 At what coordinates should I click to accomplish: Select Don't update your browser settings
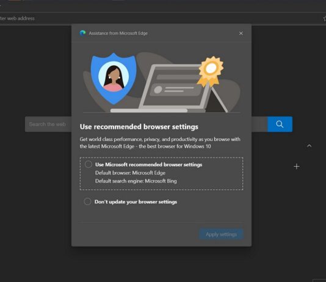(87, 201)
